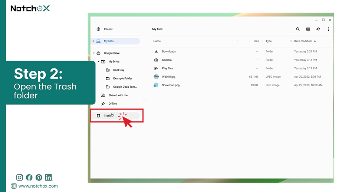The height and width of the screenshot is (192, 342).
Task: Click the Pinterest icon
Action: pyautogui.click(x=39, y=178)
